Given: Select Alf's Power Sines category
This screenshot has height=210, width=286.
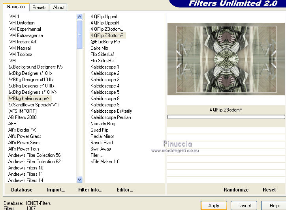Looking at the screenshot, I should (x=24, y=143).
